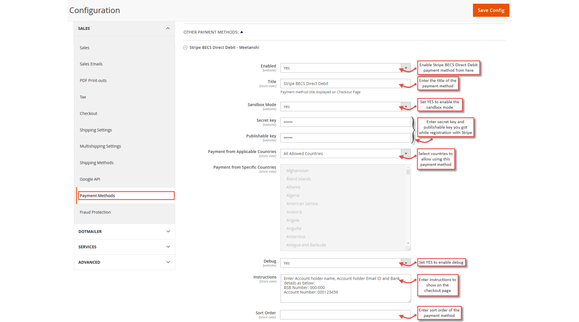This screenshot has width=579, height=322.
Task: Open Shipping Methods
Action: pyautogui.click(x=97, y=163)
